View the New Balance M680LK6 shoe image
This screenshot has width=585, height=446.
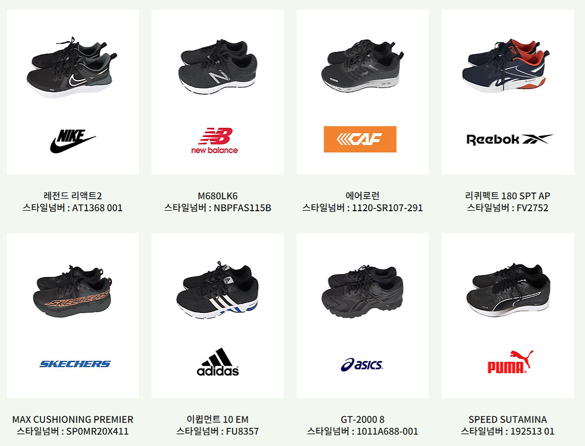(218, 67)
